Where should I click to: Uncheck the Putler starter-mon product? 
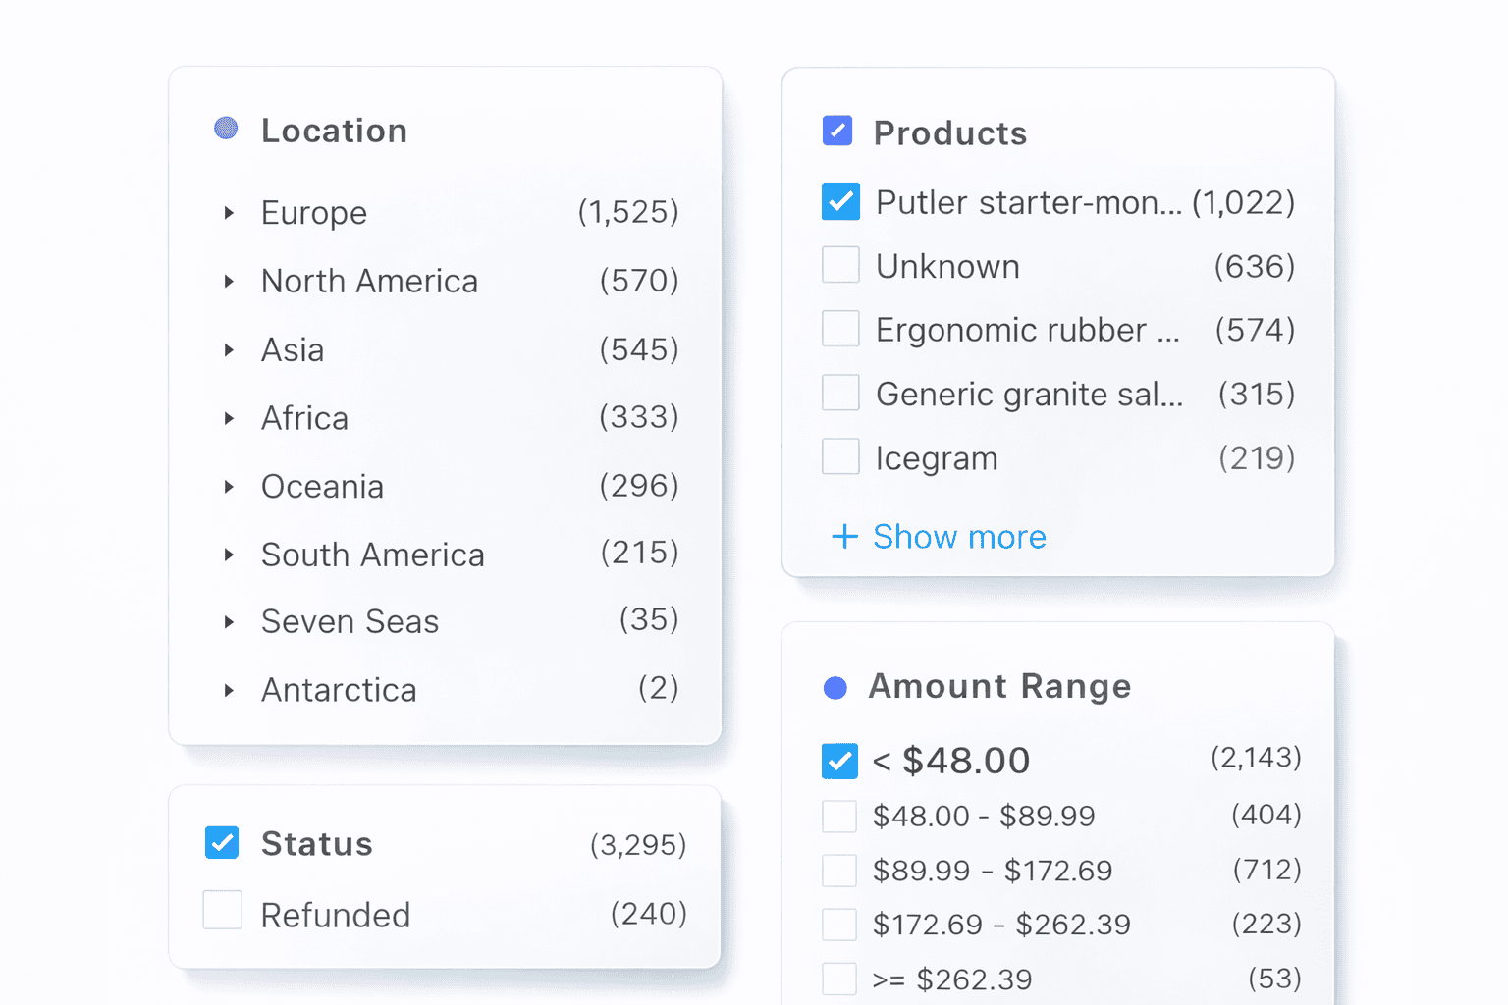[x=840, y=201]
